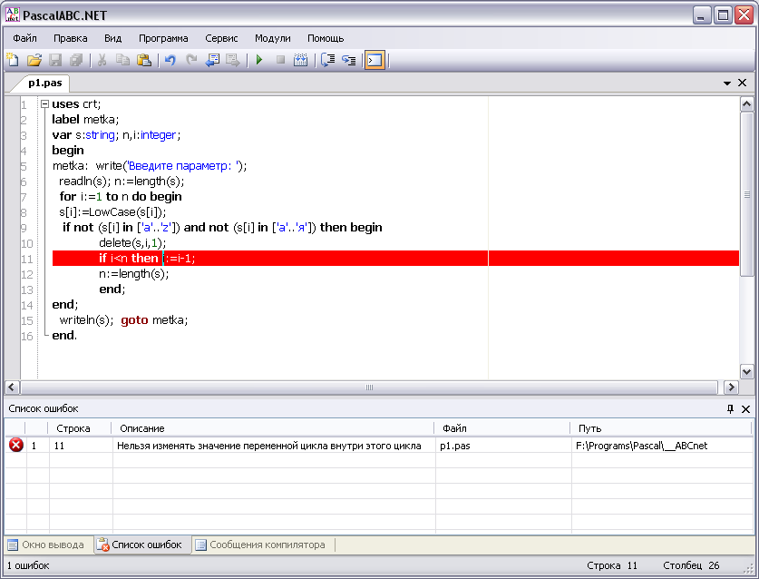The width and height of the screenshot is (759, 579).
Task: Collapse the code fold at line 1
Action: point(44,103)
